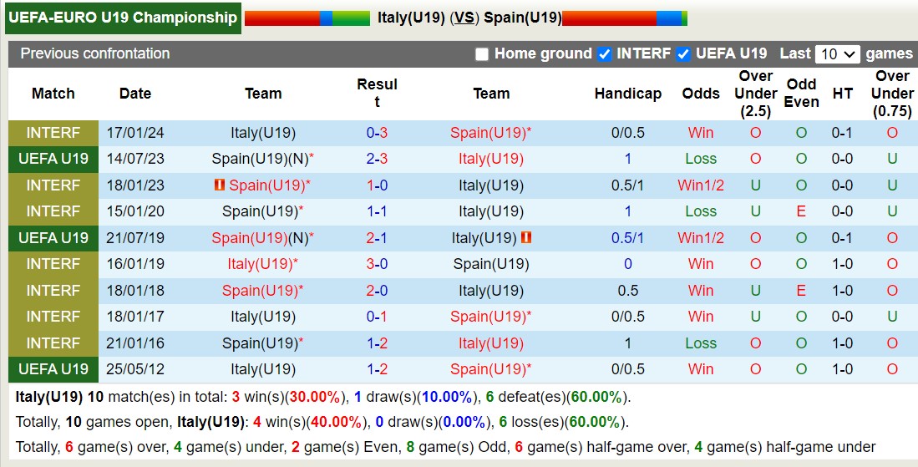The image size is (918, 467).
Task: Open Italy(U19) team link in top header
Action: click(410, 18)
